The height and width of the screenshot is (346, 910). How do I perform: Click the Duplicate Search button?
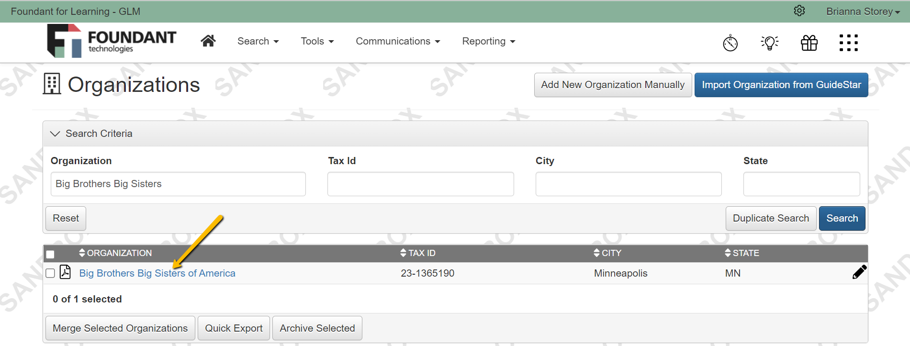click(771, 218)
